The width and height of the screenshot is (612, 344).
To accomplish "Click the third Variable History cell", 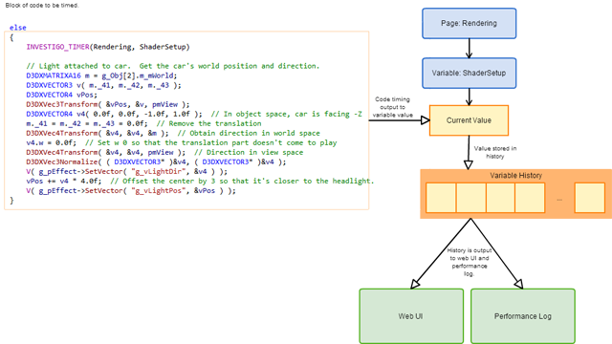I will 501,198.
